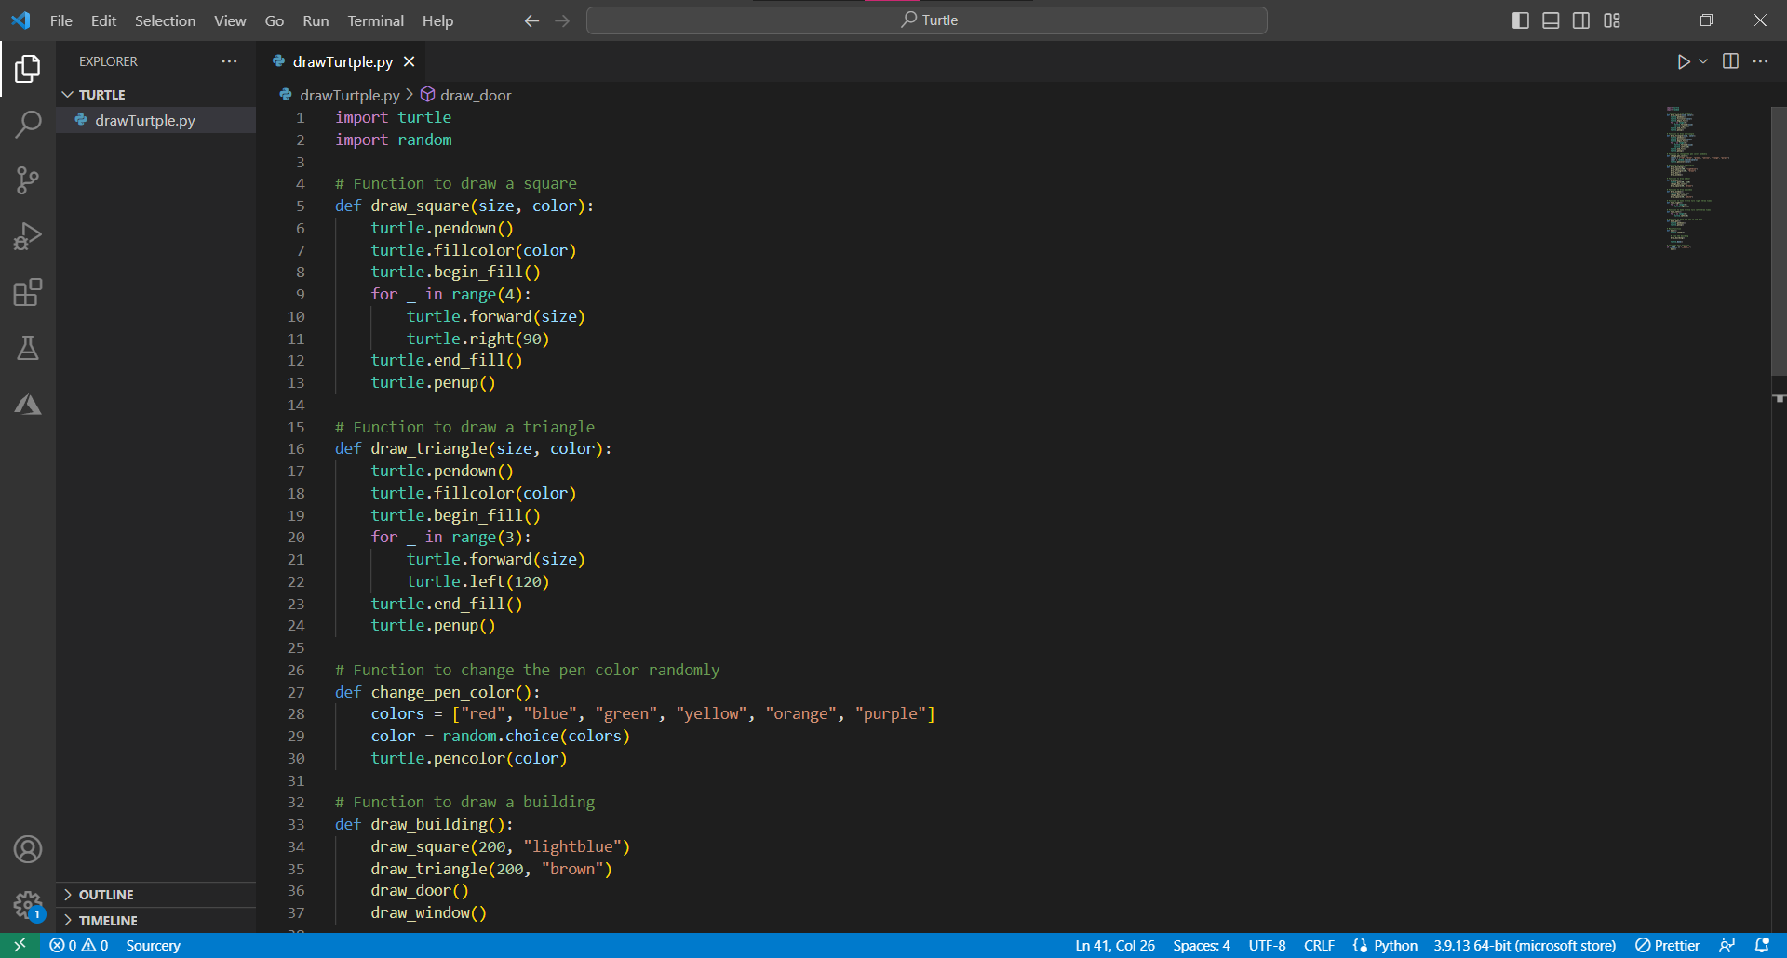Open the Run menu
Image resolution: width=1787 pixels, height=958 pixels.
[x=315, y=20]
